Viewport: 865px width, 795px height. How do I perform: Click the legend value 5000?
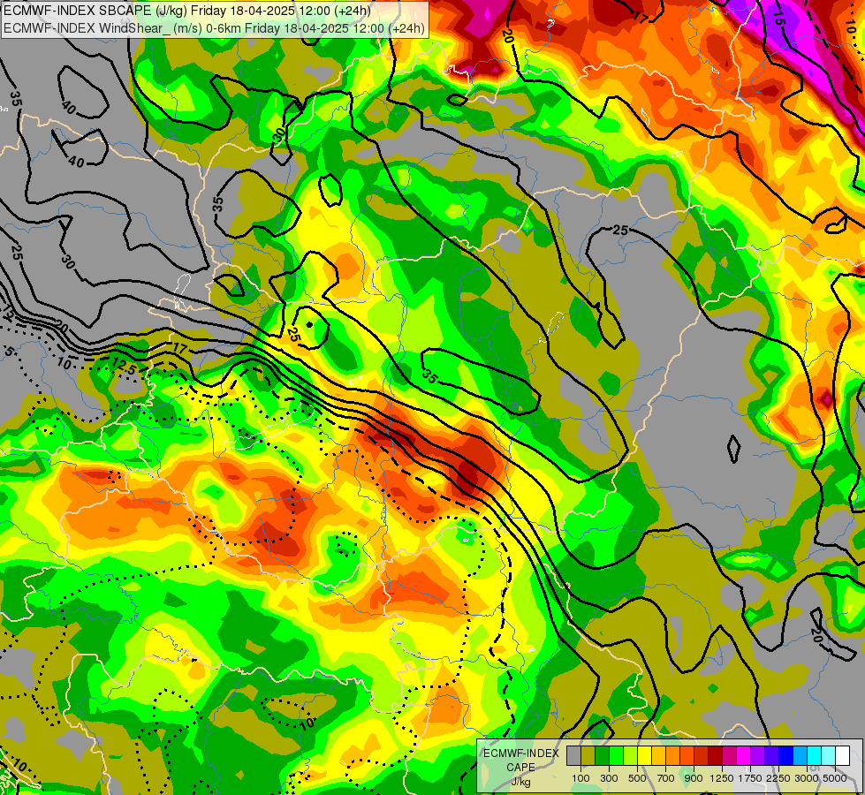pyautogui.click(x=835, y=778)
